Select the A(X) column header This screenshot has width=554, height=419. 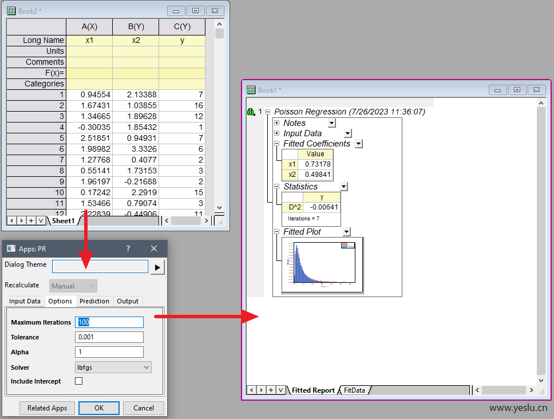(89, 27)
